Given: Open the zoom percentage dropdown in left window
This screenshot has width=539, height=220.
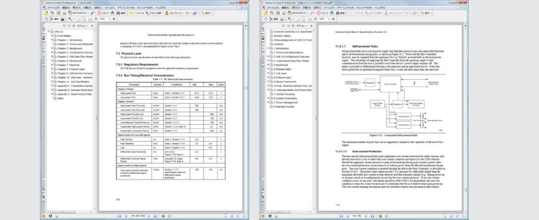Looking at the screenshot, I should [110, 18].
